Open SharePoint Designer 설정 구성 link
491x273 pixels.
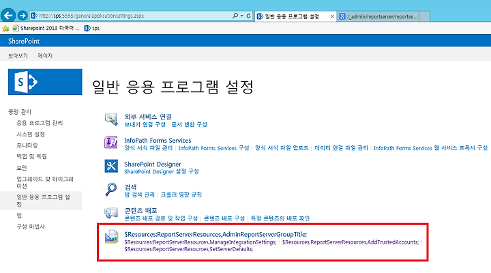pos(162,171)
